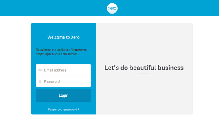Click the Let's do beautiful business tagline

[x=144, y=68]
